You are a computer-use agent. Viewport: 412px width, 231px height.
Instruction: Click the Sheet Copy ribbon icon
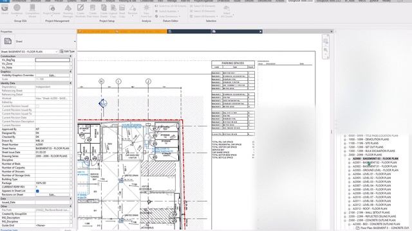coord(122,8)
